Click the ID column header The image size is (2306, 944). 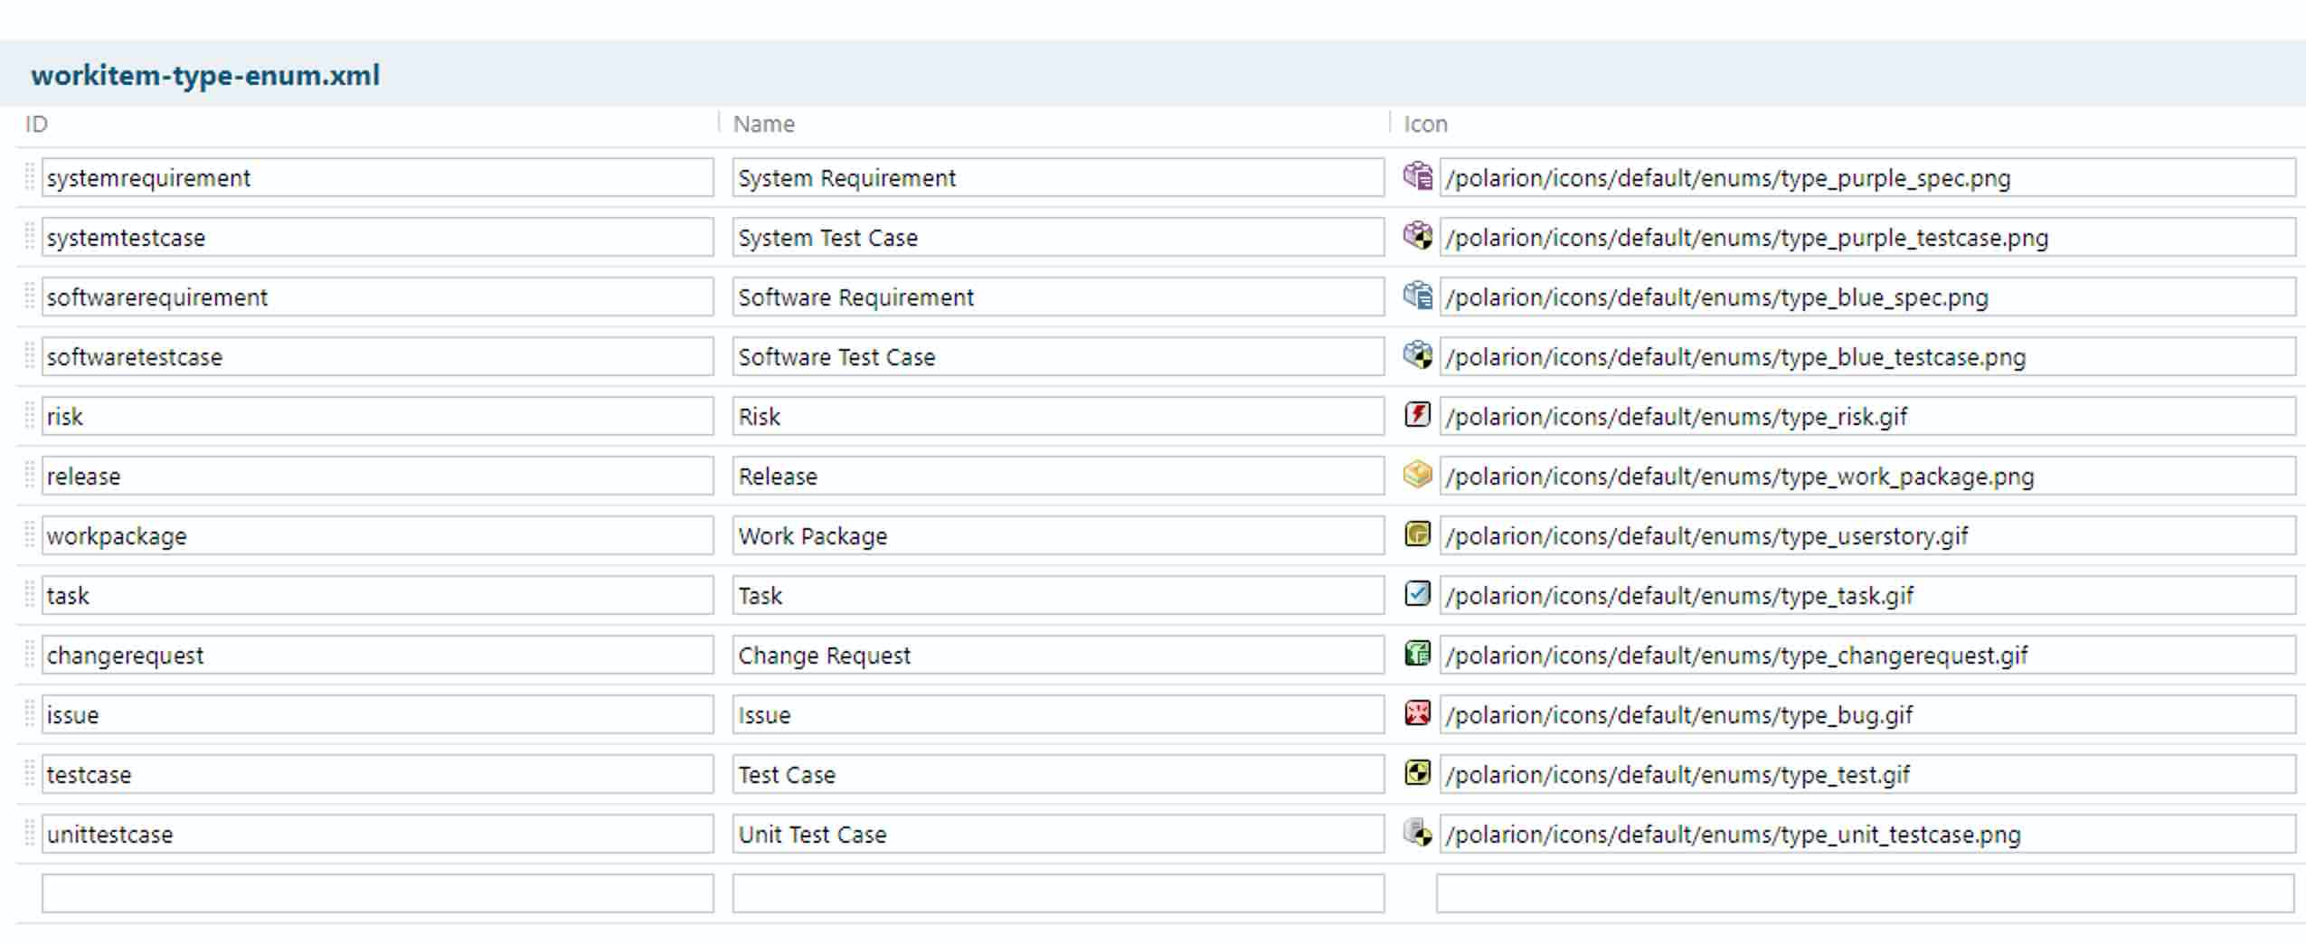36,124
